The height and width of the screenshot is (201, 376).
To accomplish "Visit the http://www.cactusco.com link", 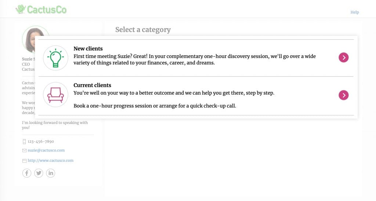I will pyautogui.click(x=51, y=161).
